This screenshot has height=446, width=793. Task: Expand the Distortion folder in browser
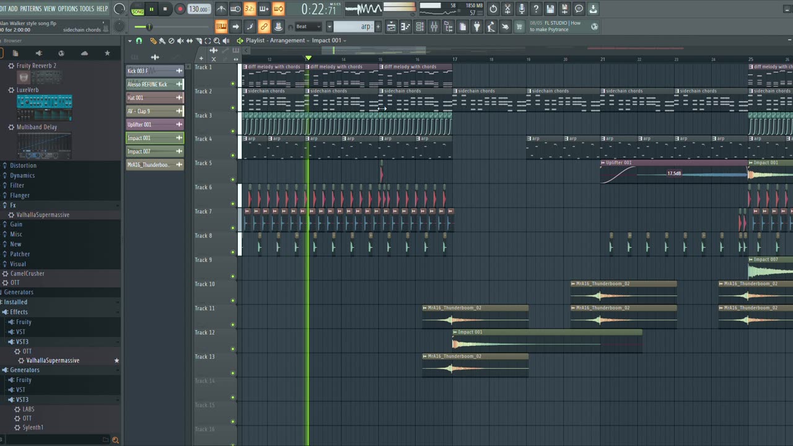pos(24,165)
